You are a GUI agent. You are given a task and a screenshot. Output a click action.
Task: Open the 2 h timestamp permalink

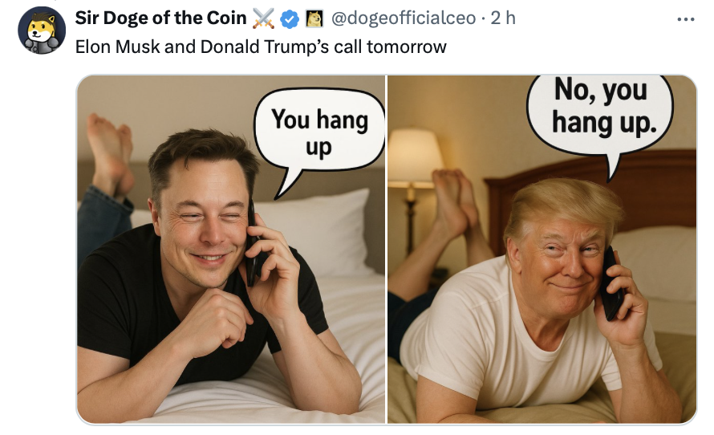pos(503,18)
